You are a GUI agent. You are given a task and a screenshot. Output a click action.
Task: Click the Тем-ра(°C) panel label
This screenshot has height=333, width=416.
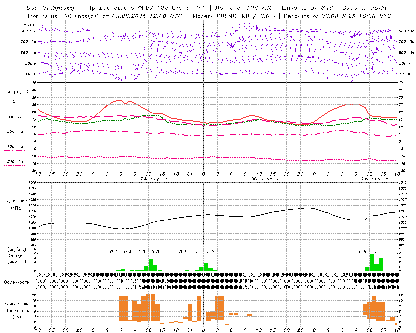click(x=15, y=92)
